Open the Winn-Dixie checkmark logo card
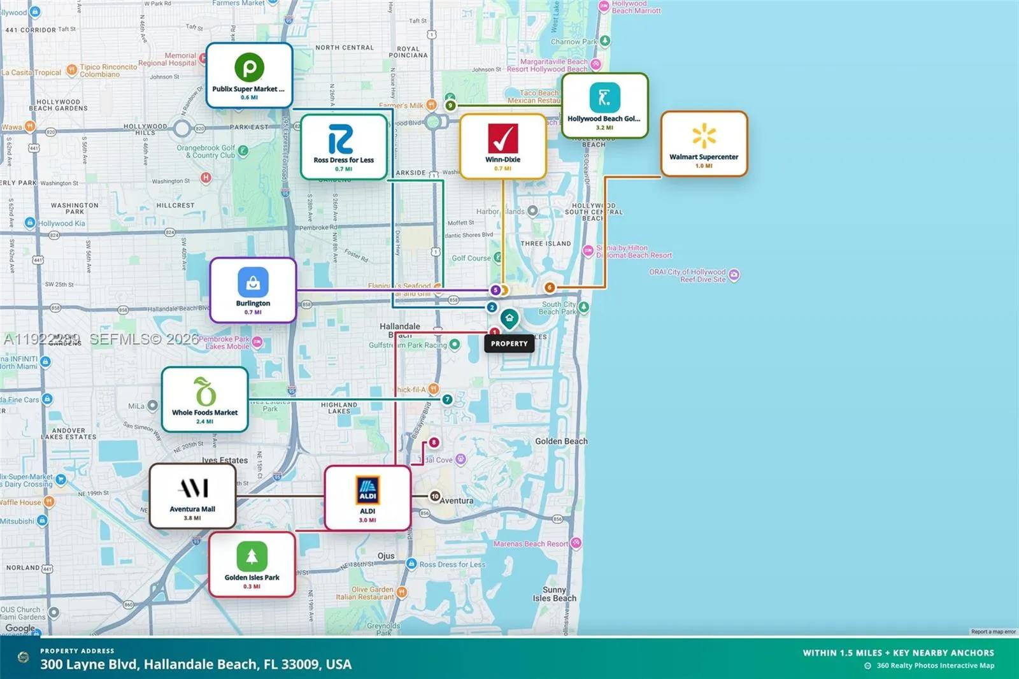Viewport: 1019px width, 679px height. click(503, 138)
